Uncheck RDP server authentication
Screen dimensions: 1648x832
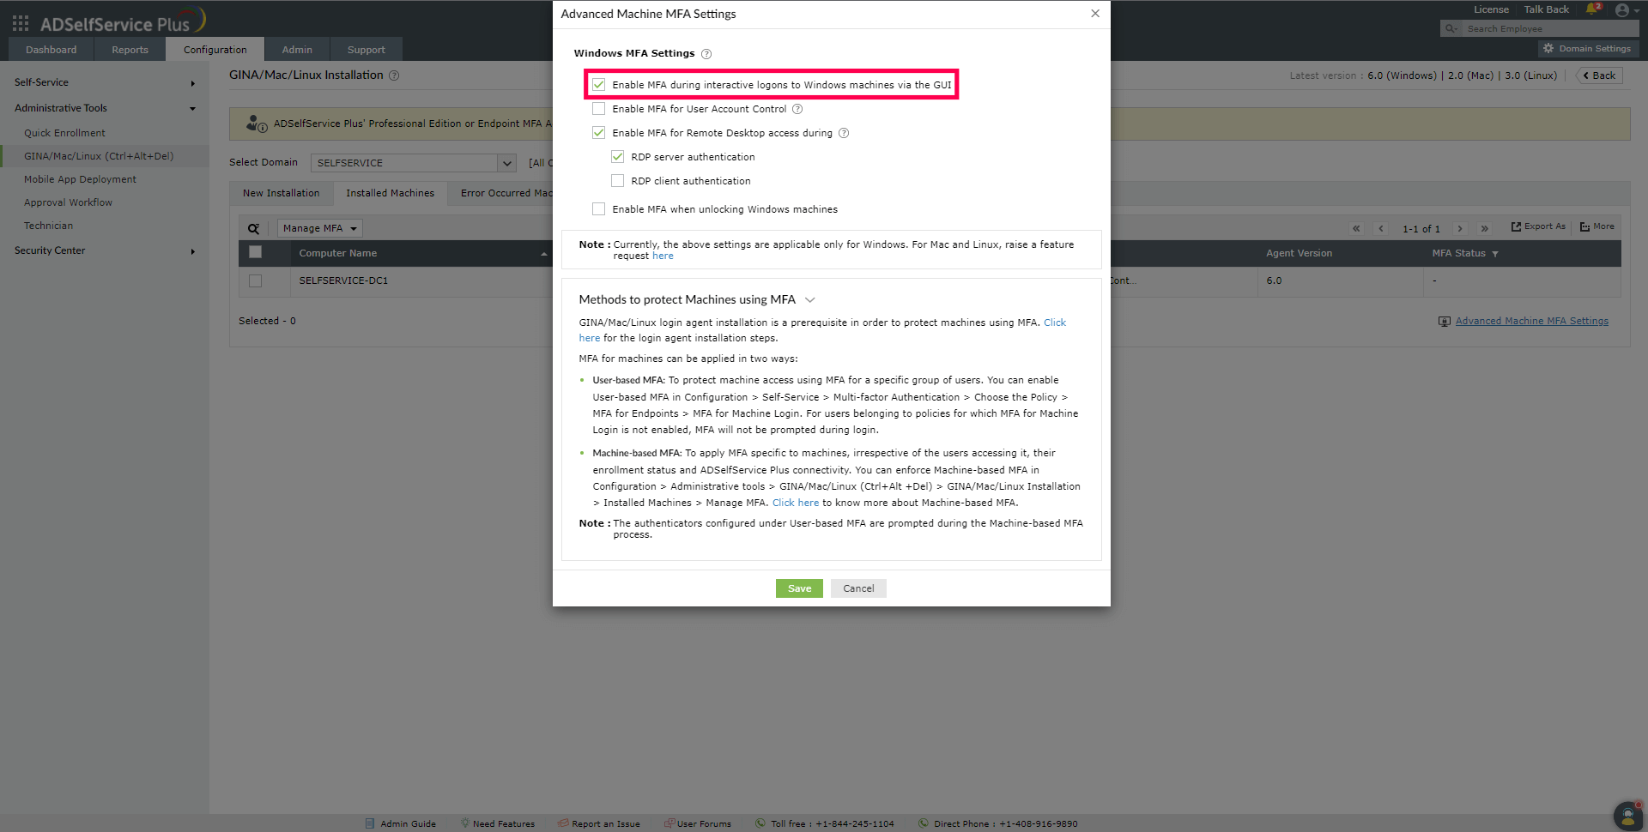618,157
